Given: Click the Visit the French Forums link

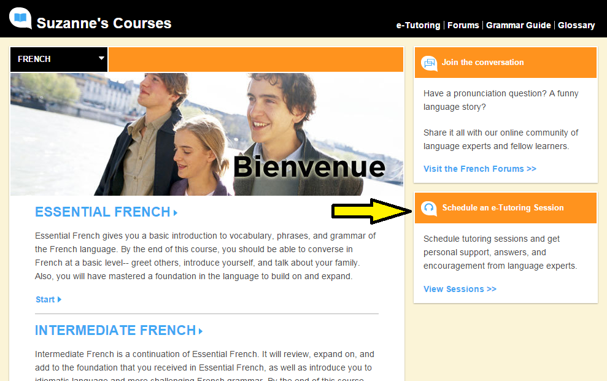Looking at the screenshot, I should [x=479, y=169].
